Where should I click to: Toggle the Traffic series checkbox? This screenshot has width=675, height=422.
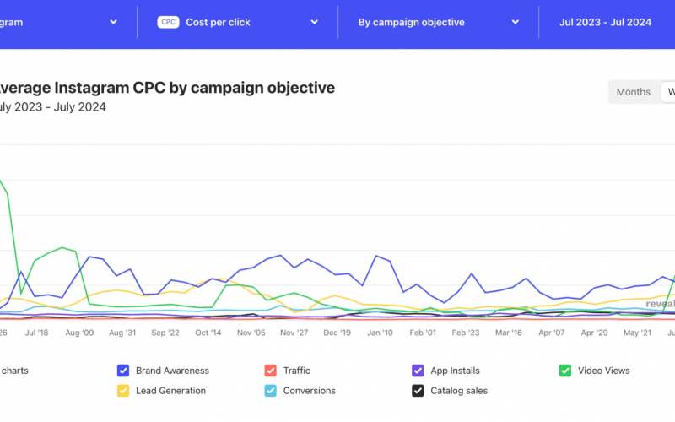click(270, 371)
